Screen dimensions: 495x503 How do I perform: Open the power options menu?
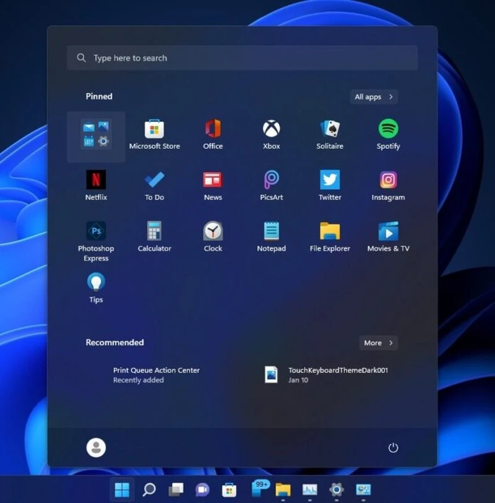(x=394, y=447)
